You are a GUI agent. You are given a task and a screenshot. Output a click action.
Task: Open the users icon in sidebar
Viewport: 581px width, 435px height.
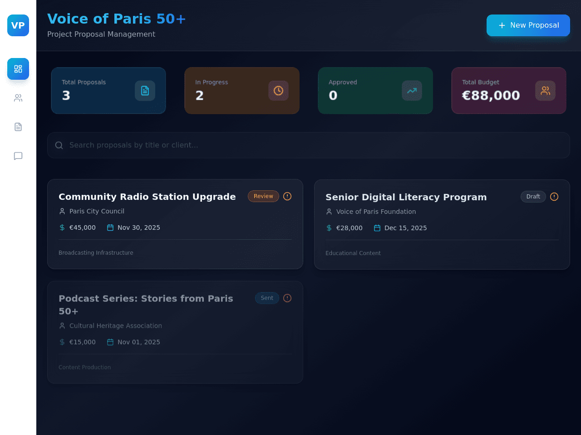(x=18, y=98)
